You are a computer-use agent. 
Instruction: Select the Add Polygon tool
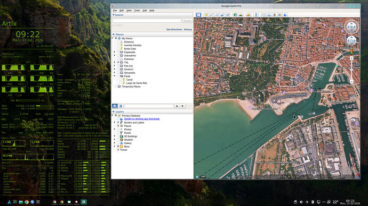[x=212, y=15]
